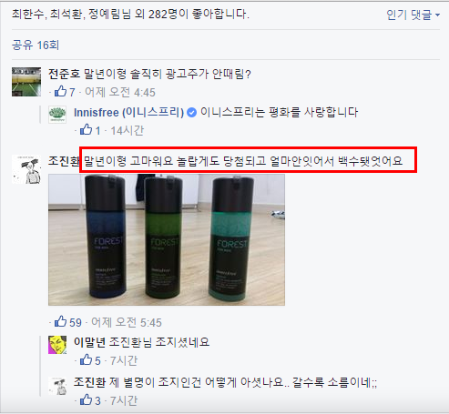Screen dimensions: 449x414
Task: Click the like thumb on Innisfree's reply
Action: 86,130
